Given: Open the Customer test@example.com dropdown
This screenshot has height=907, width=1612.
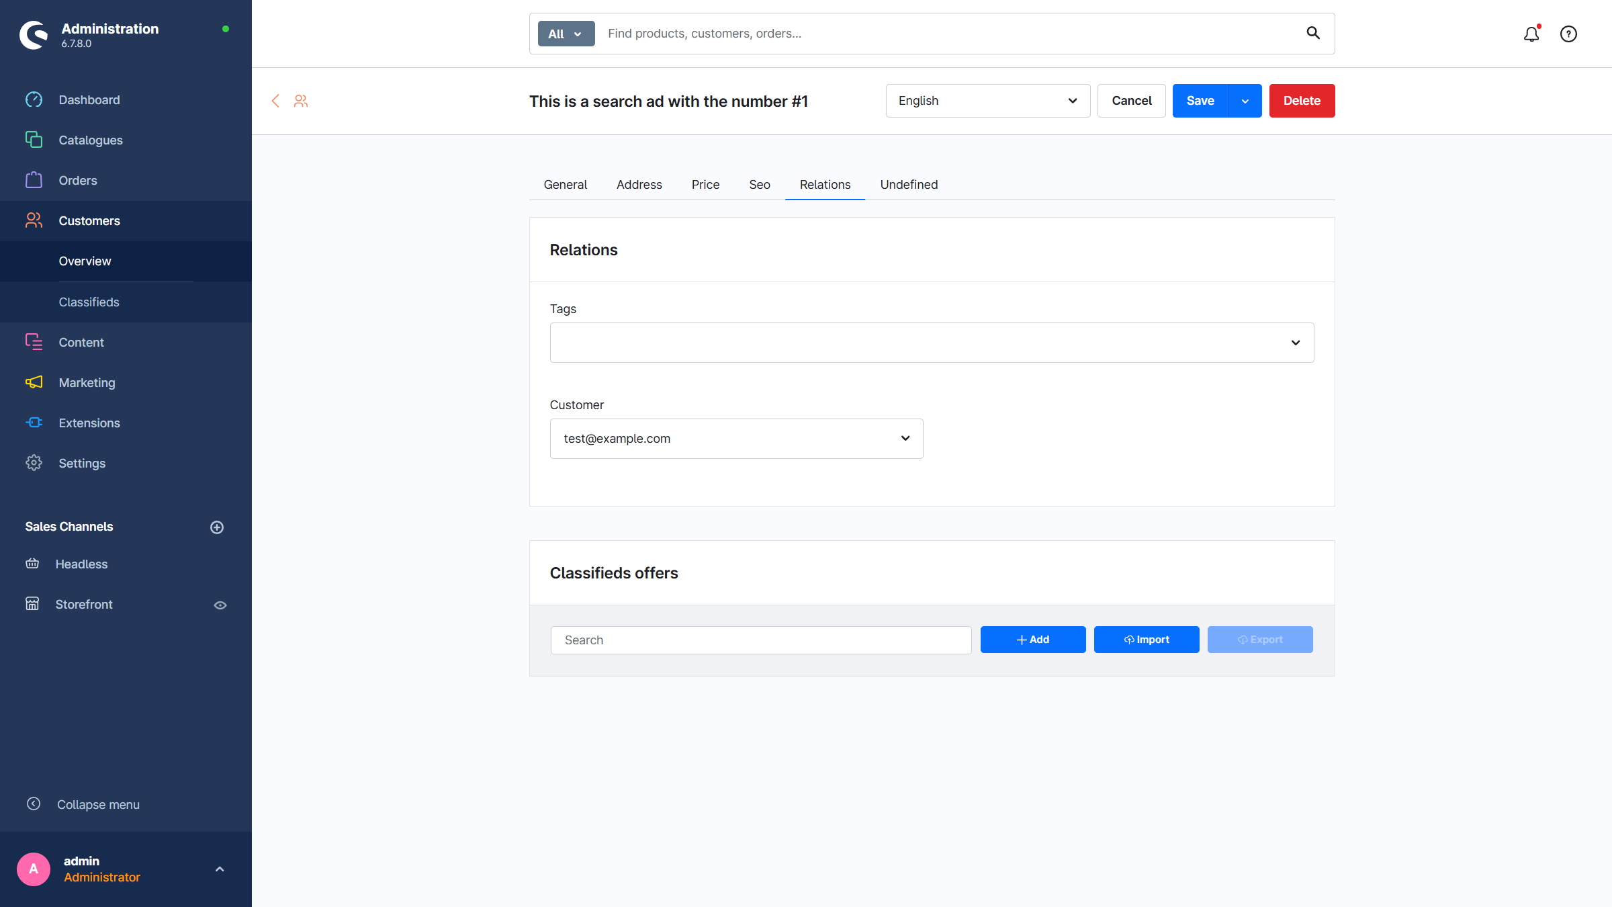Looking at the screenshot, I should click(736, 439).
